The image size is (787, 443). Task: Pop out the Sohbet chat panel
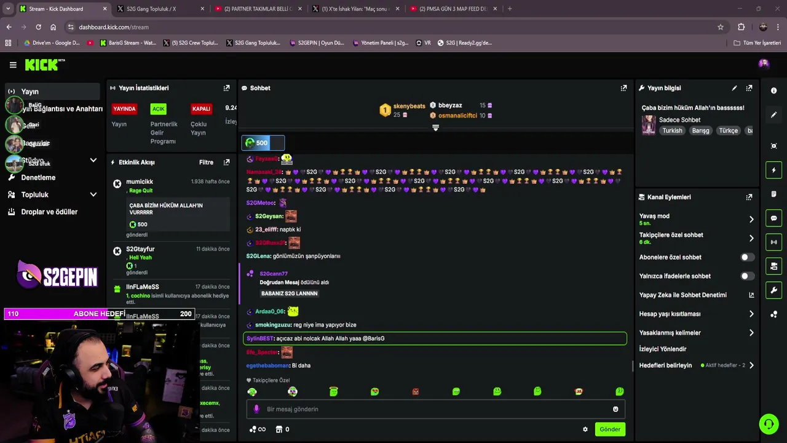tap(623, 88)
